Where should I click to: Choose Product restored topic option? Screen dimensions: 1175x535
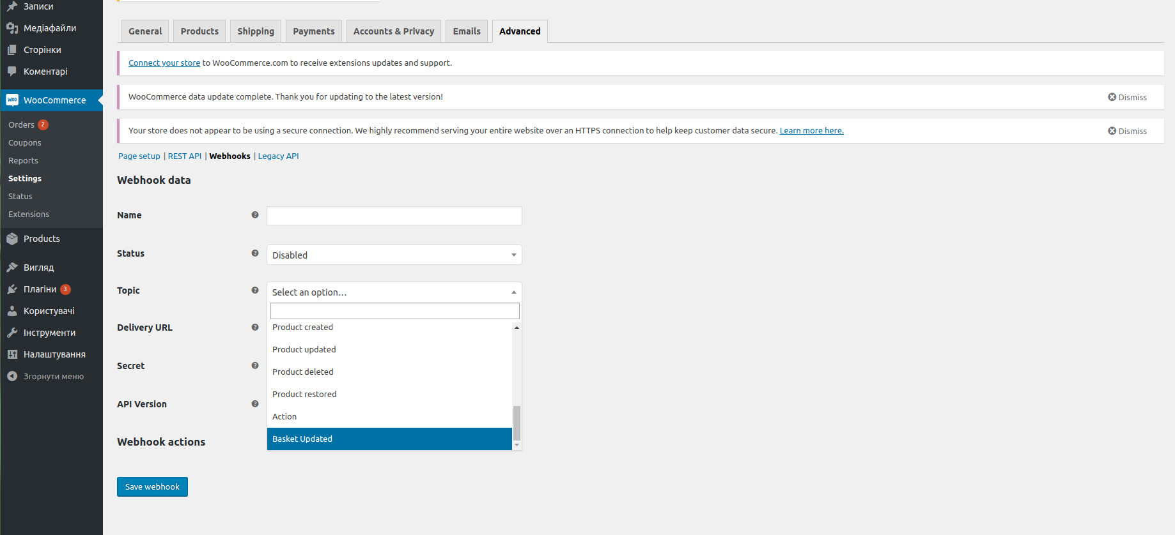pos(389,394)
